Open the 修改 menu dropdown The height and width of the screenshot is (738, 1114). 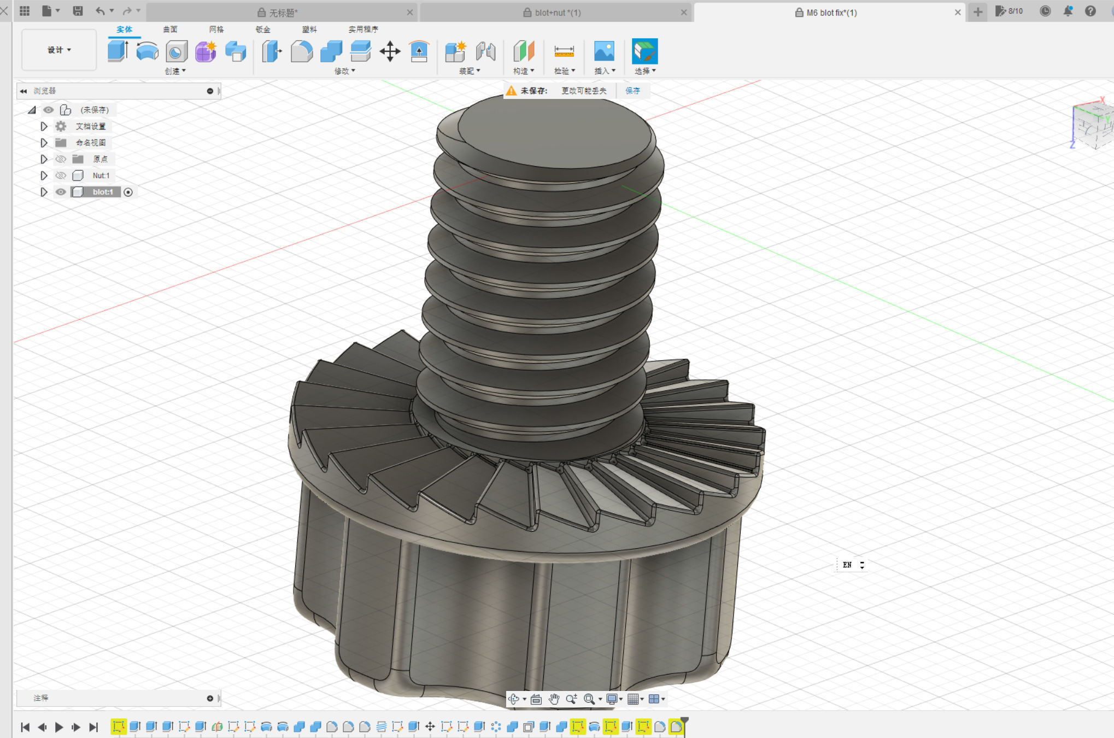pos(345,71)
